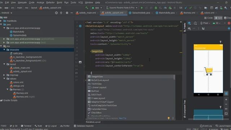Zoom in the layout preview
231x130 pixels.
pyautogui.click(x=226, y=100)
